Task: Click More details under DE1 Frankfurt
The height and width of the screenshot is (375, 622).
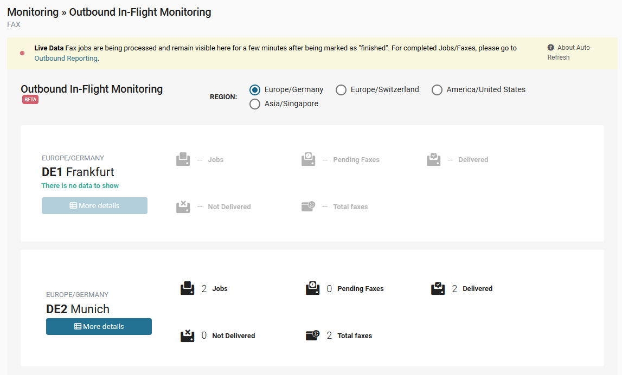Action: coord(94,205)
